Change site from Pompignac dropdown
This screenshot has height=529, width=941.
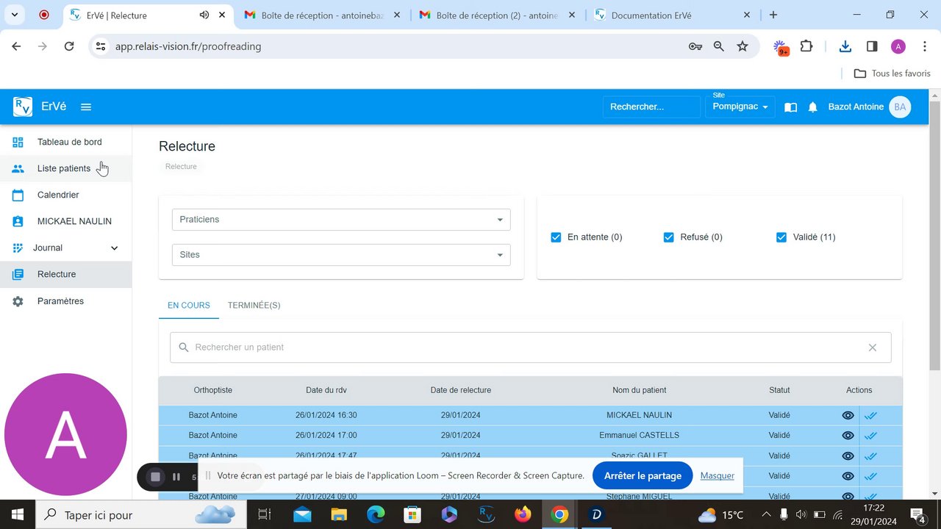point(740,107)
